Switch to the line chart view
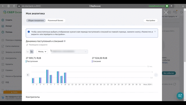Viewport: 186px width, 105px height. point(28,52)
